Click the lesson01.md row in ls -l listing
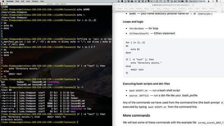The width and height of the screenshot is (224, 126). pyautogui.click(x=43, y=101)
